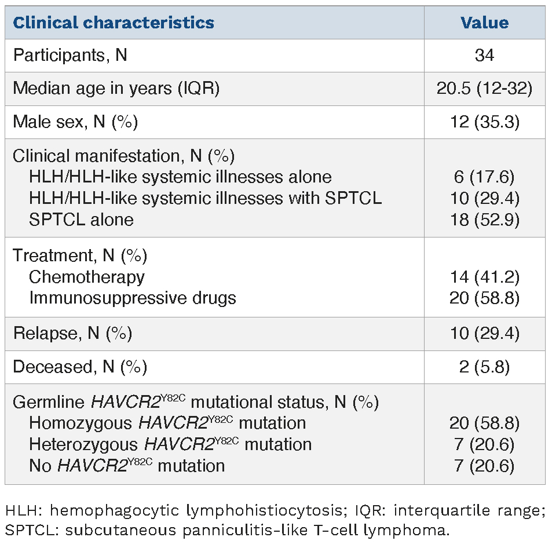The height and width of the screenshot is (548, 552).
Task: Click the deceased value 2 (5.8)
Action: pos(484,367)
